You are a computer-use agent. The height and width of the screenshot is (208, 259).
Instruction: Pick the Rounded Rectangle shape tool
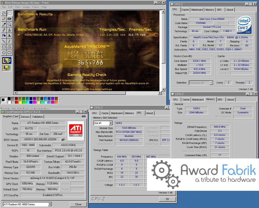point(9,53)
